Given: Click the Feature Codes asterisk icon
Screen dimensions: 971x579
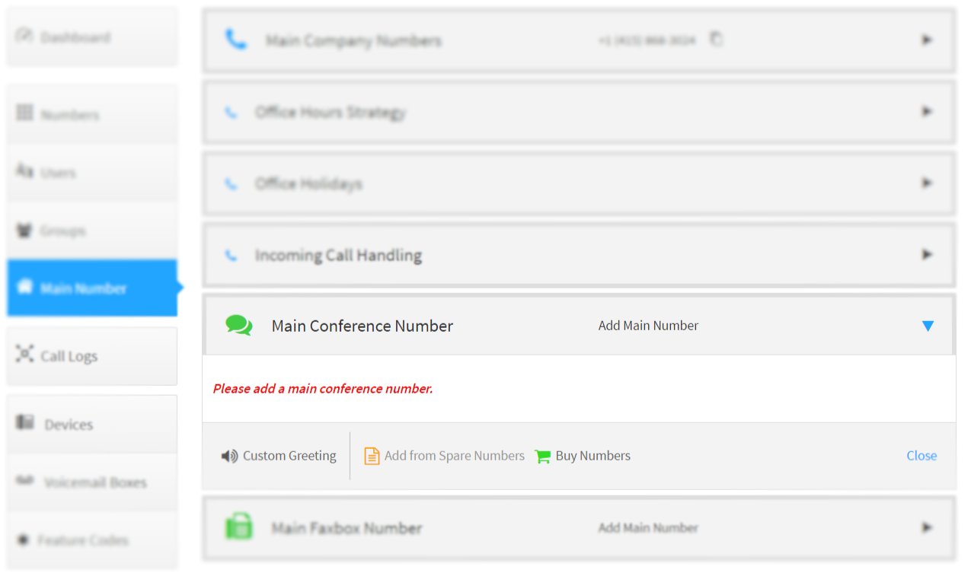Looking at the screenshot, I should pyautogui.click(x=23, y=539).
